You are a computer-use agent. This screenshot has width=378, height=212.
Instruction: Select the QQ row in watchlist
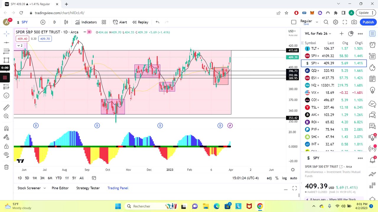[x=334, y=71]
